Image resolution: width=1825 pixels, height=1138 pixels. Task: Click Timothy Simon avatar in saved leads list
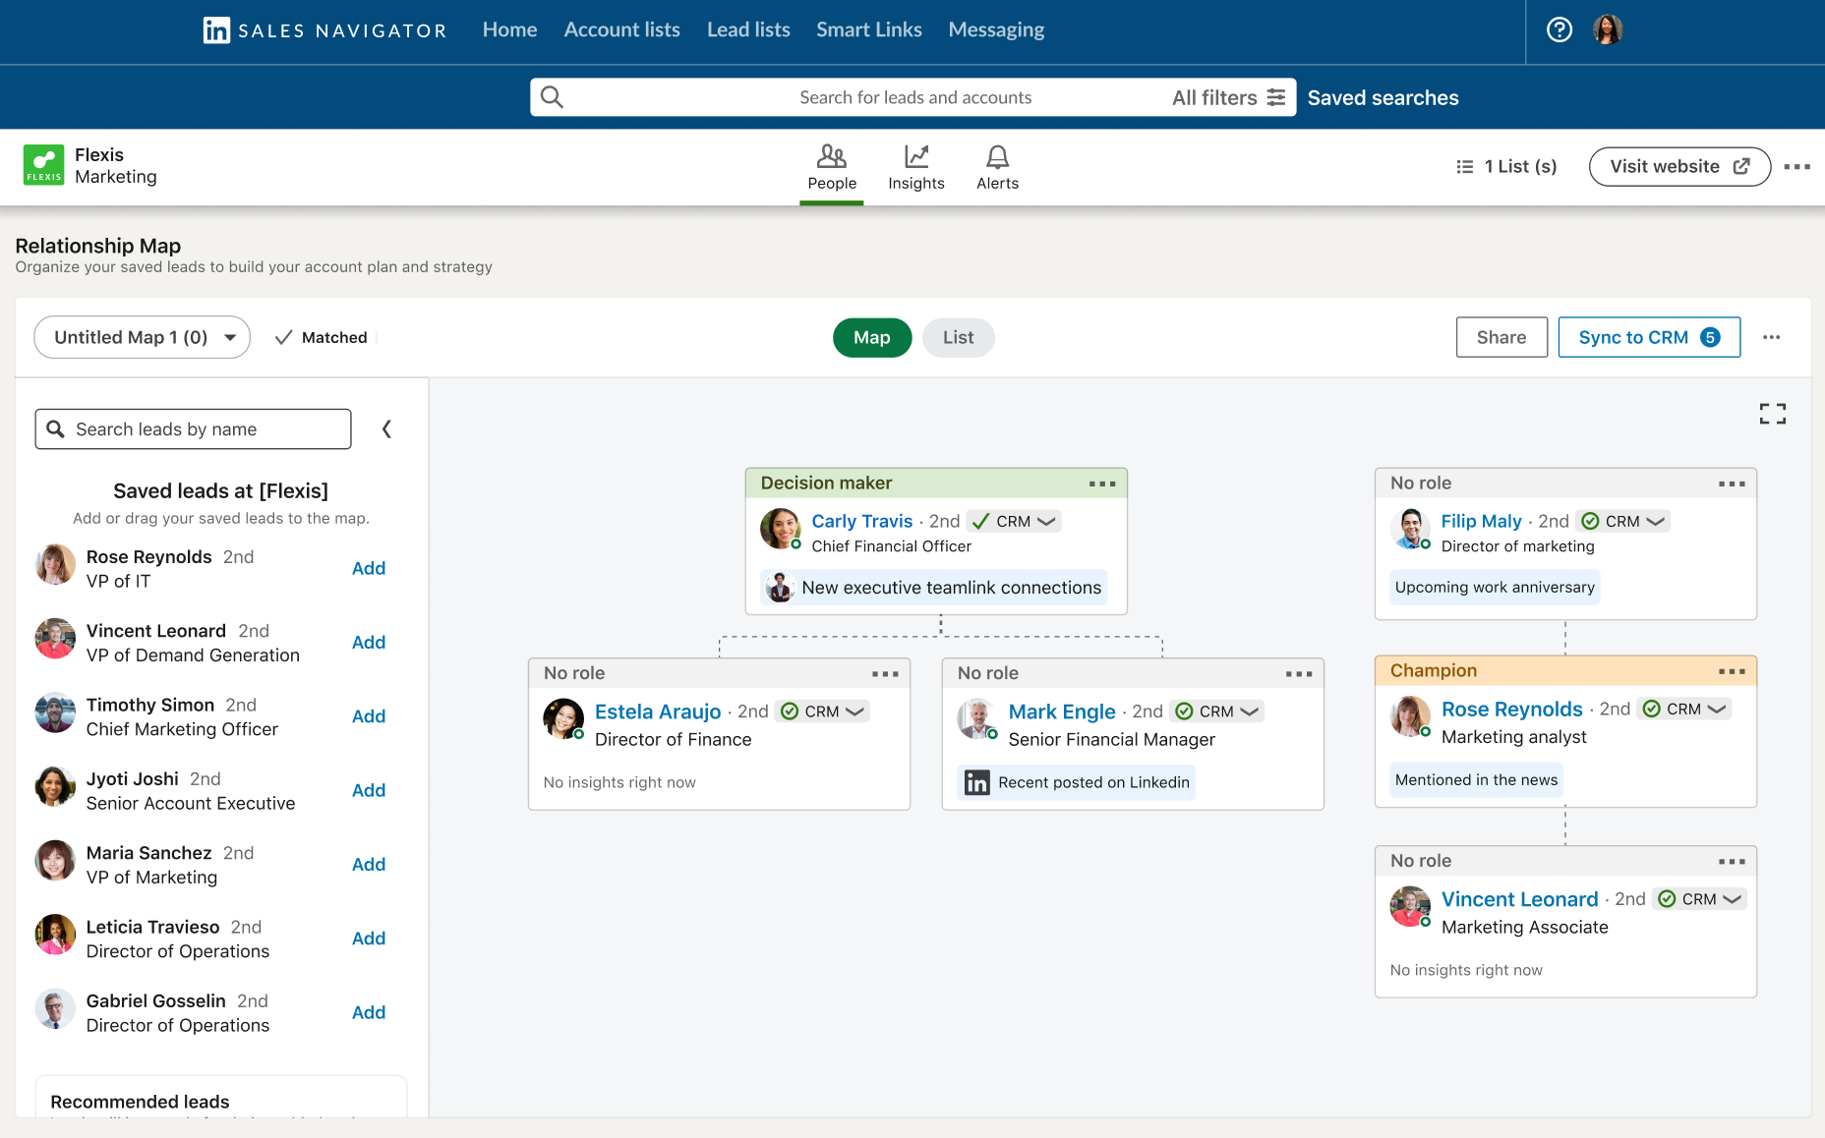(55, 712)
